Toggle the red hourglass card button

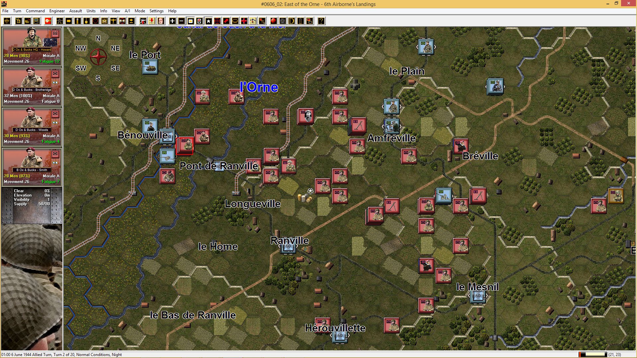pos(199,21)
